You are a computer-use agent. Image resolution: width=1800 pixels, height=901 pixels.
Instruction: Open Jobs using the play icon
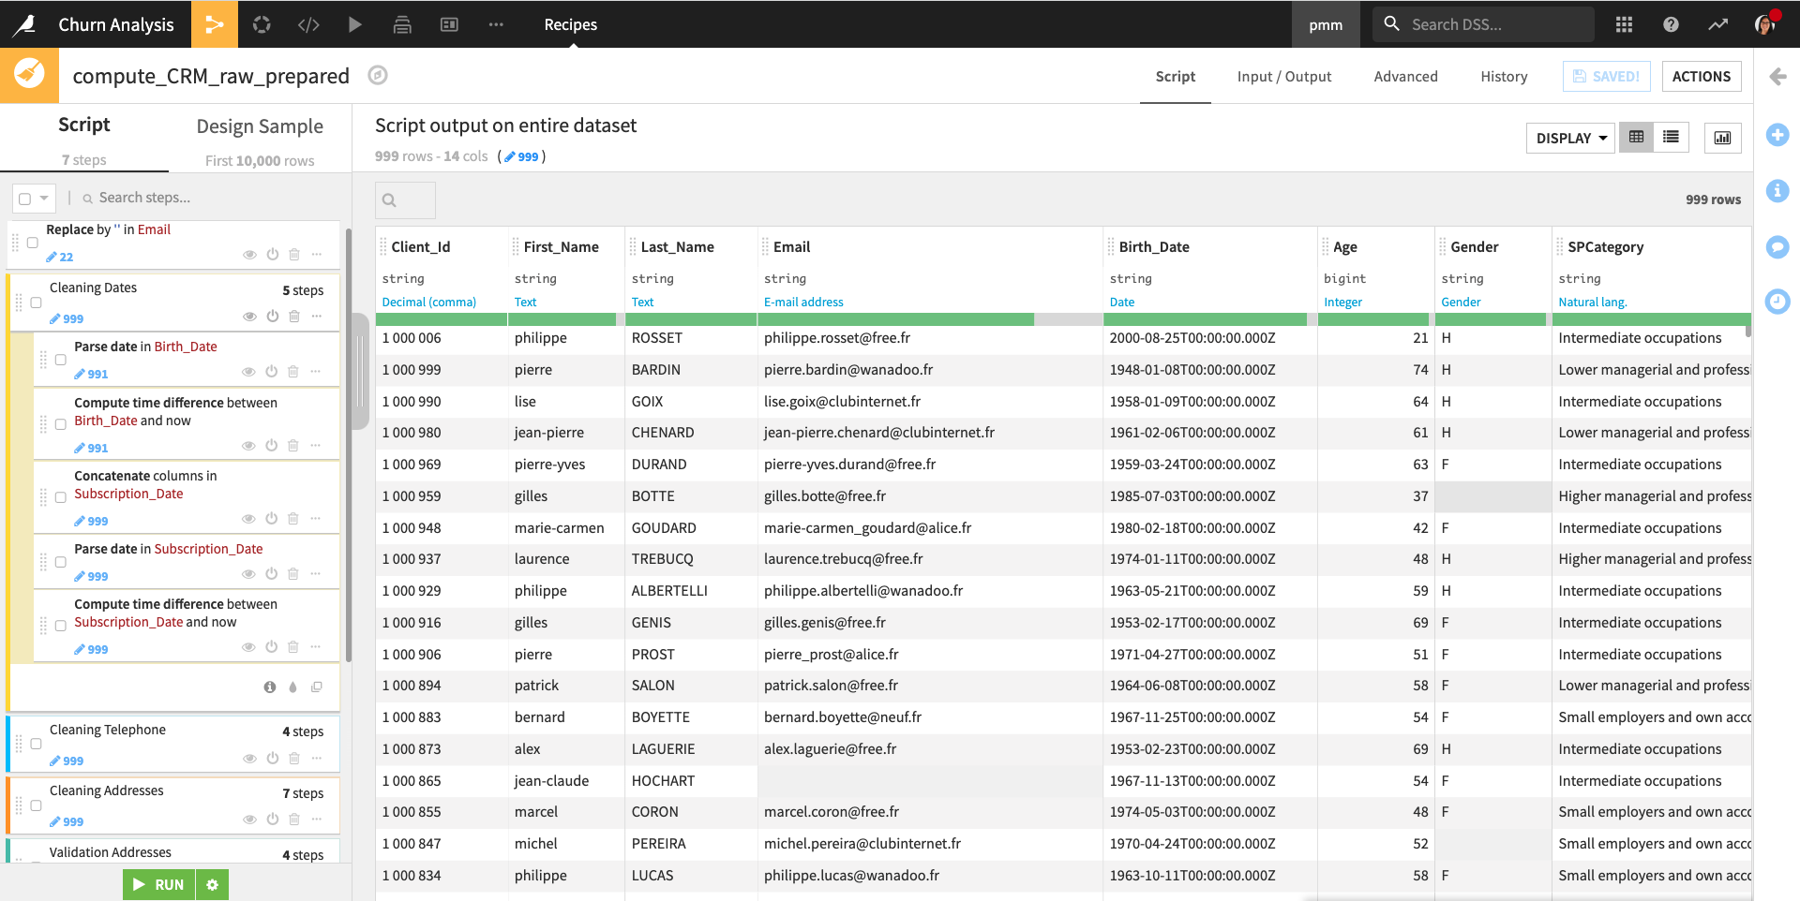355,24
